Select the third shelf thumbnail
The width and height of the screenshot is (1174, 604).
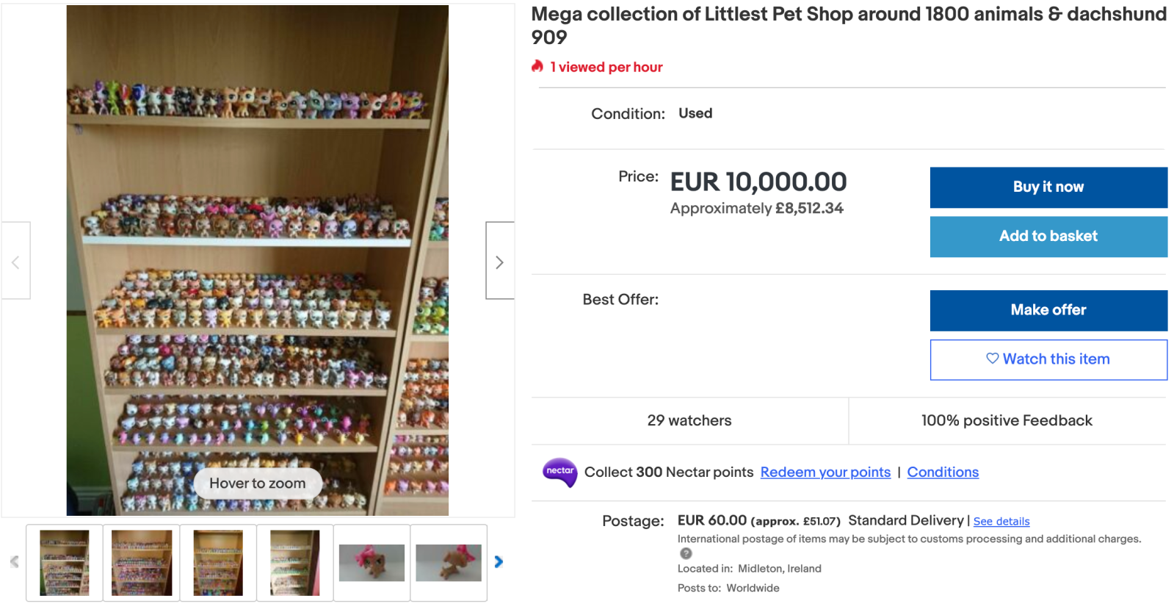218,563
